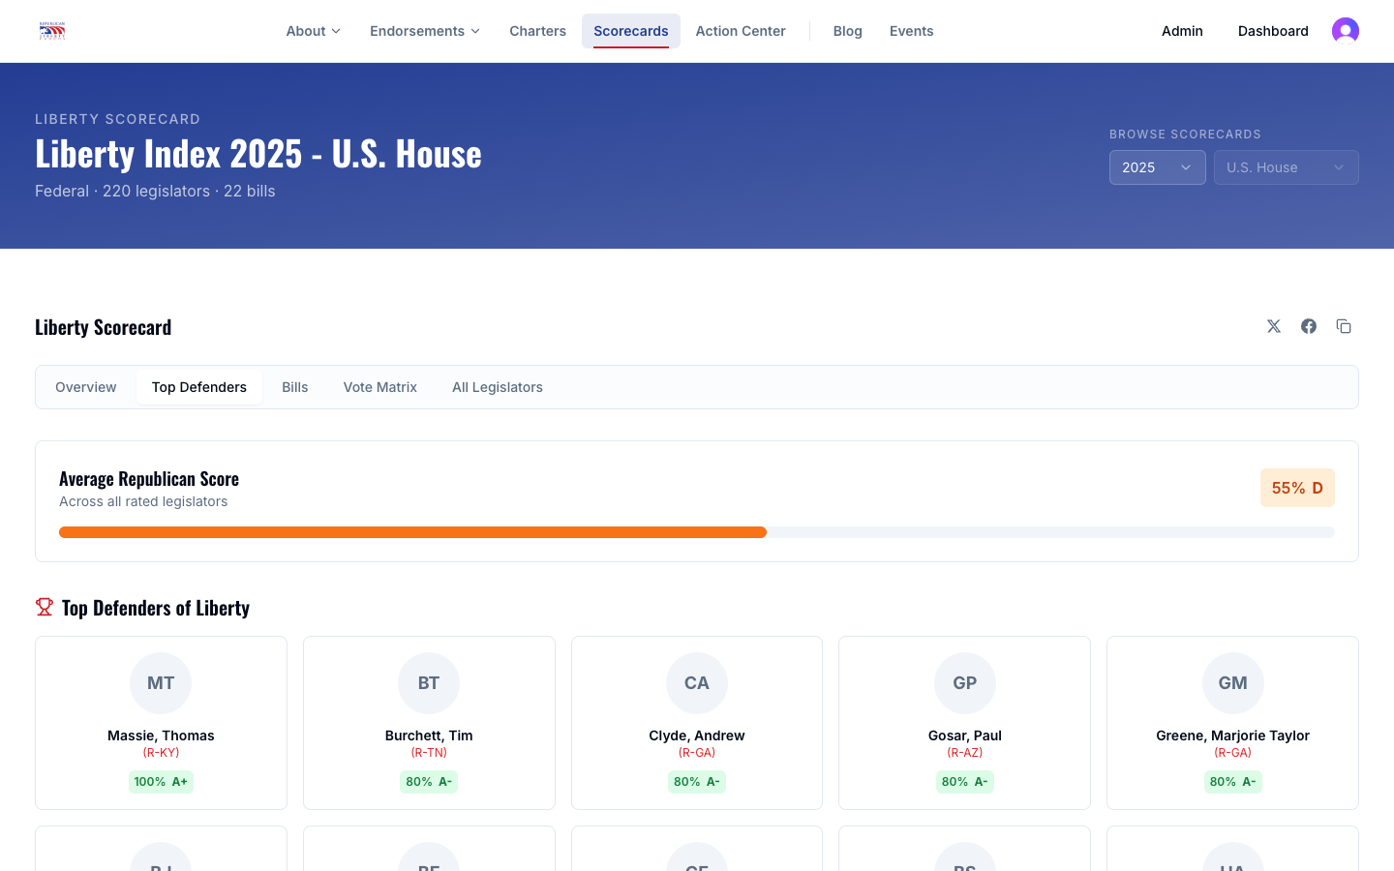Open the 2025 year selector
The image size is (1394, 871).
point(1157,167)
